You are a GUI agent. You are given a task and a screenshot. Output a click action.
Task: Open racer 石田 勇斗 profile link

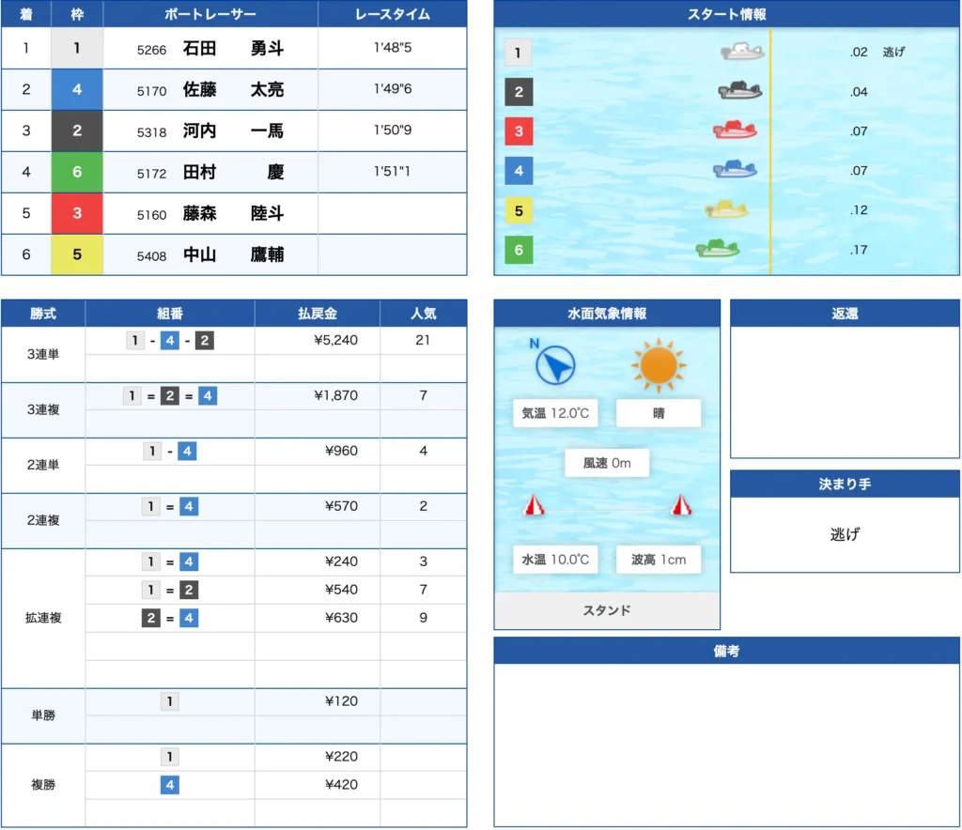coord(233,49)
